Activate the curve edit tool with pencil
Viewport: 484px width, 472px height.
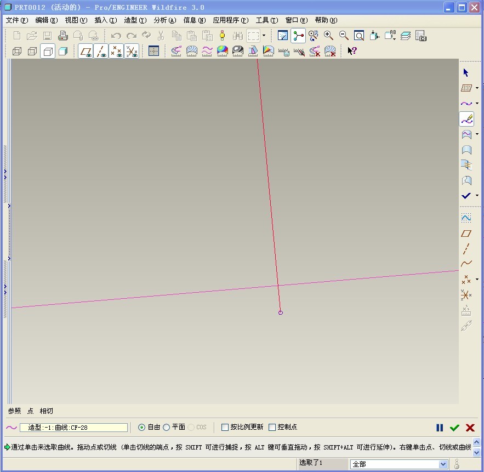(x=466, y=119)
